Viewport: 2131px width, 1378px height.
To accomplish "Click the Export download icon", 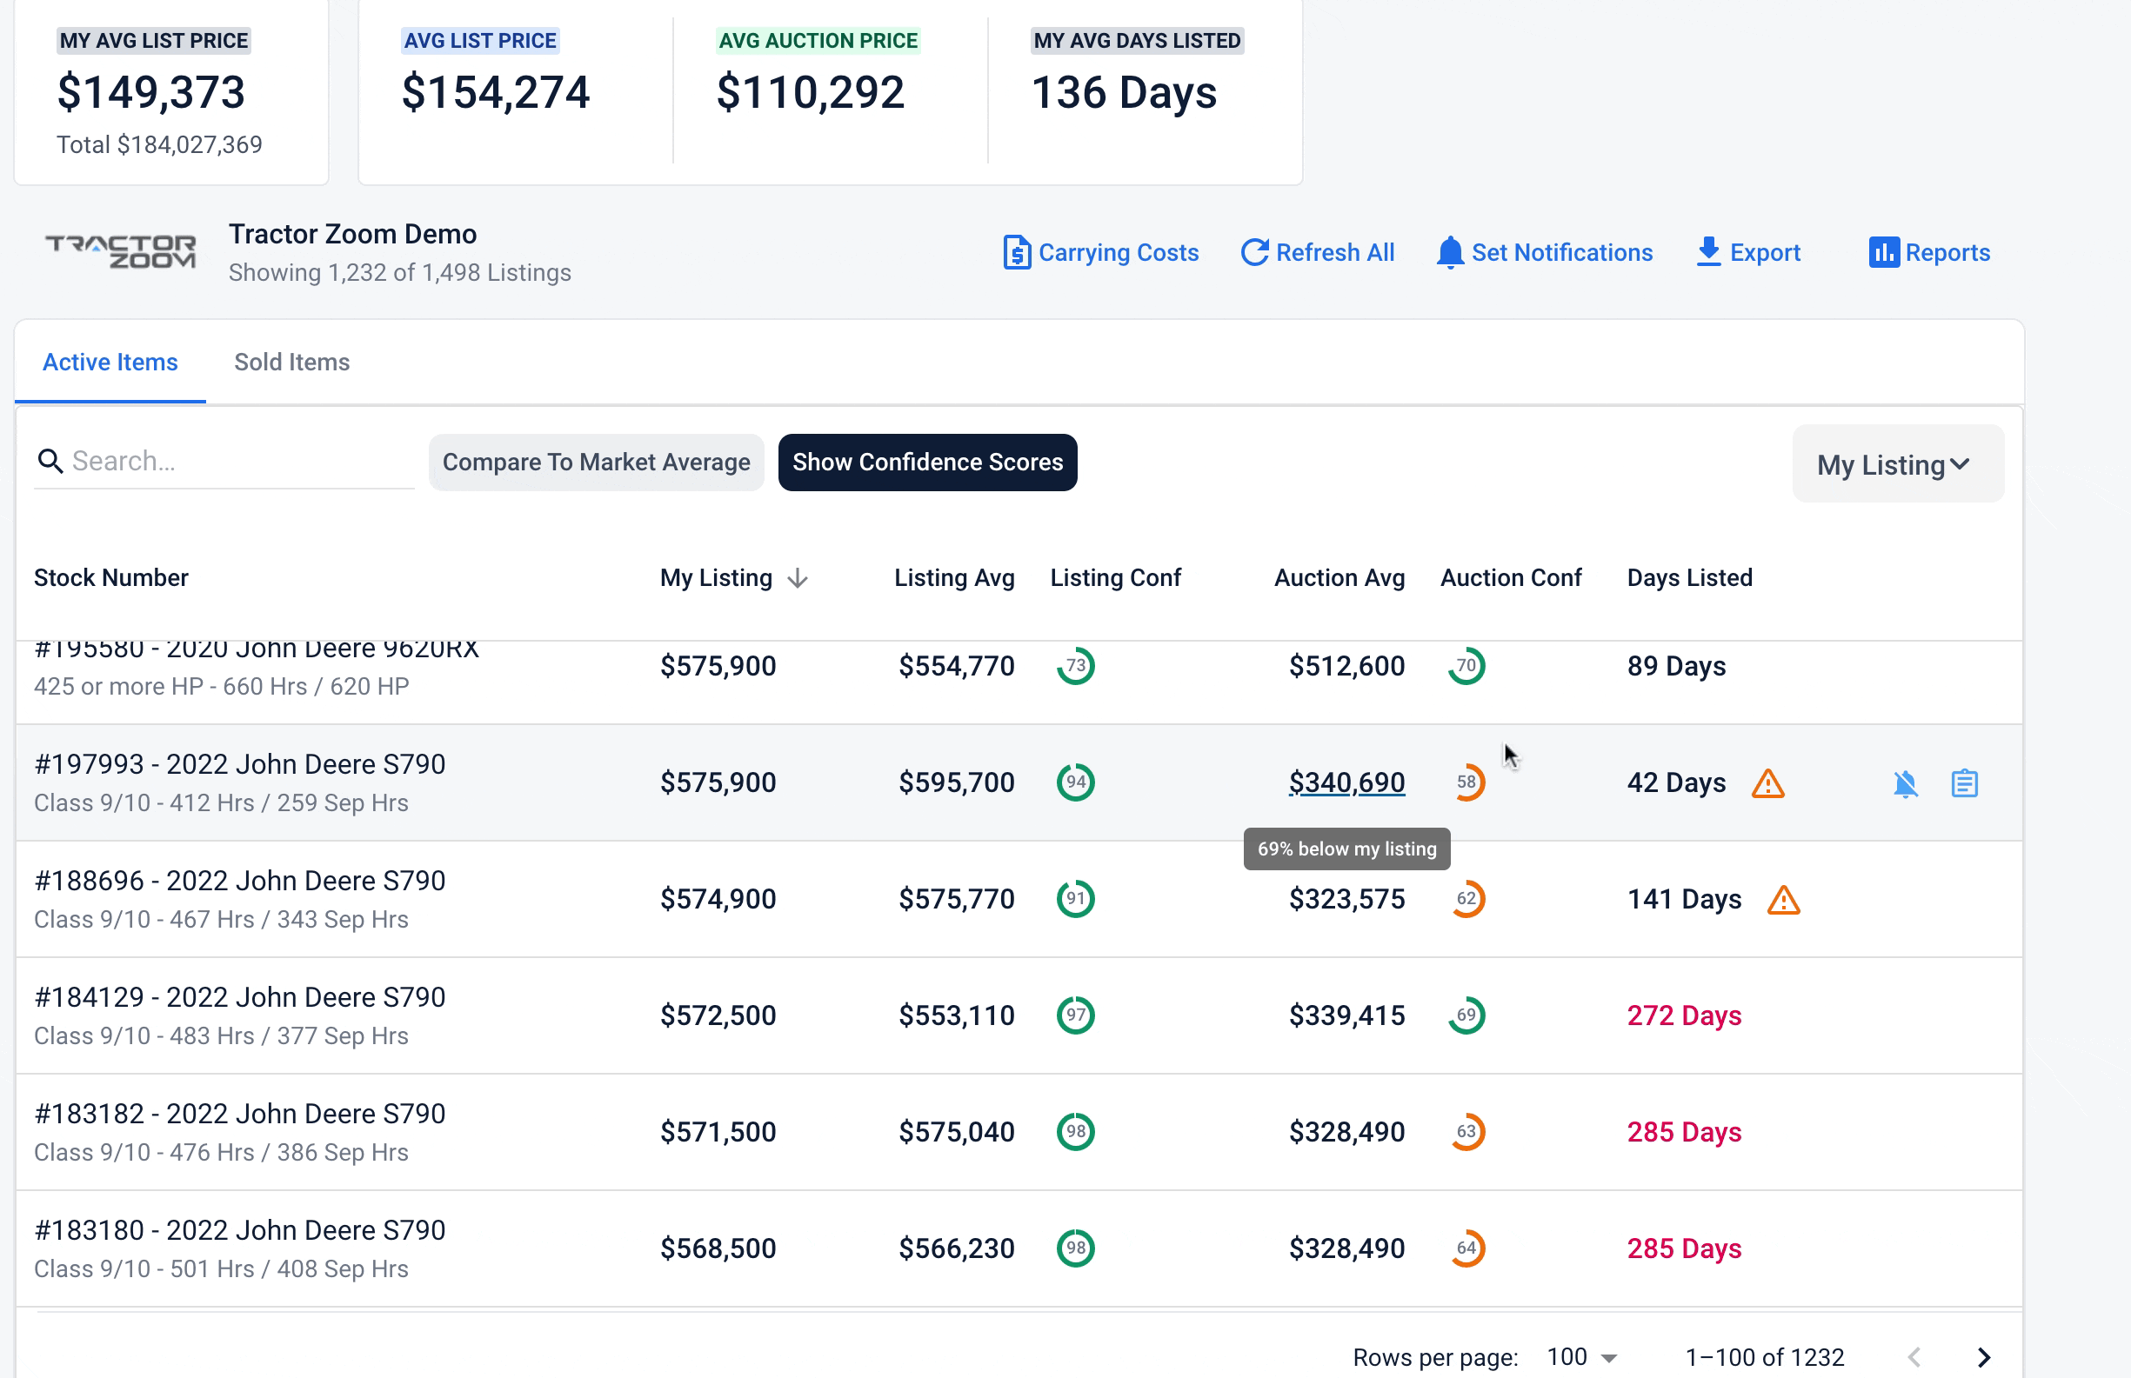I will 1707,252.
